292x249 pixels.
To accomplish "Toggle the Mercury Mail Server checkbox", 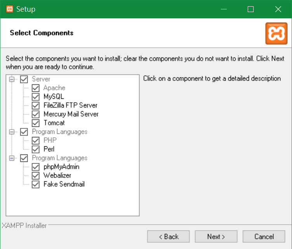I will 36,114.
